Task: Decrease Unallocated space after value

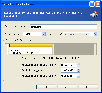Action: [78, 77]
